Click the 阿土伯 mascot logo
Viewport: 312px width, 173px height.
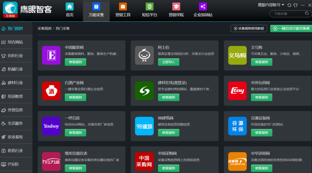coord(144,55)
